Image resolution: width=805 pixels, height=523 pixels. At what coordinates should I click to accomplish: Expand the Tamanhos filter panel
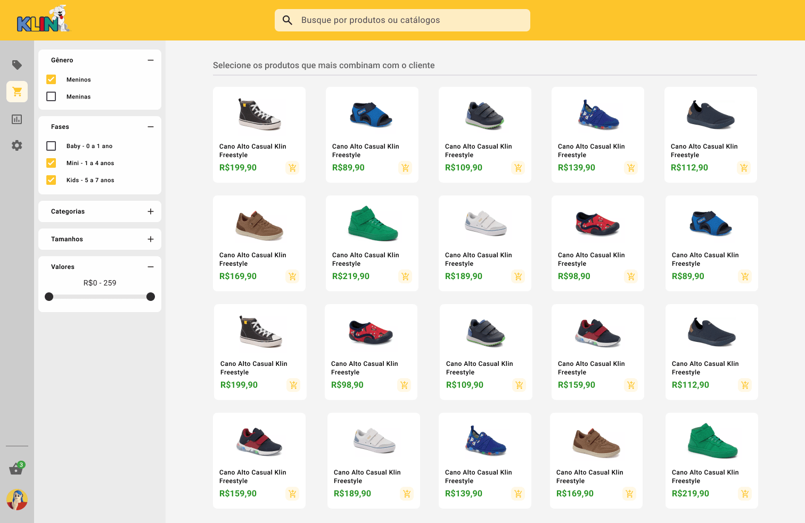click(151, 239)
